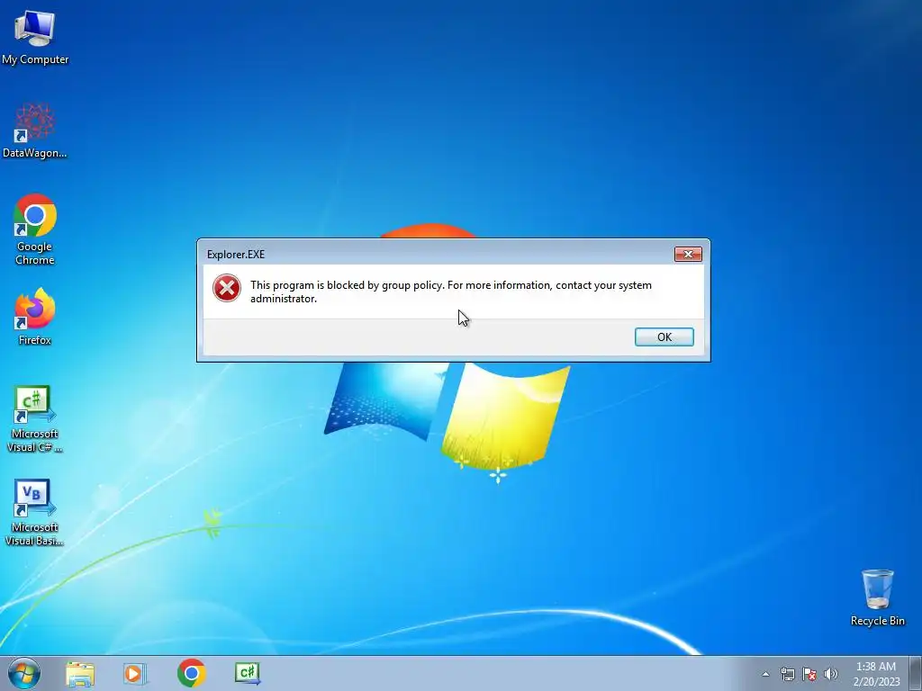This screenshot has width=922, height=691.
Task: Open the My Computer desktop icon
Action: [x=35, y=38]
